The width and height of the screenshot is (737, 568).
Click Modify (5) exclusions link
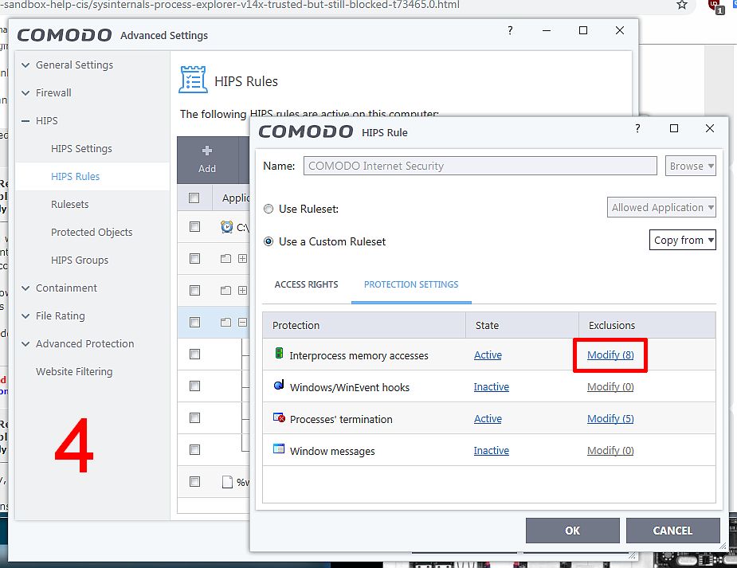(x=610, y=418)
